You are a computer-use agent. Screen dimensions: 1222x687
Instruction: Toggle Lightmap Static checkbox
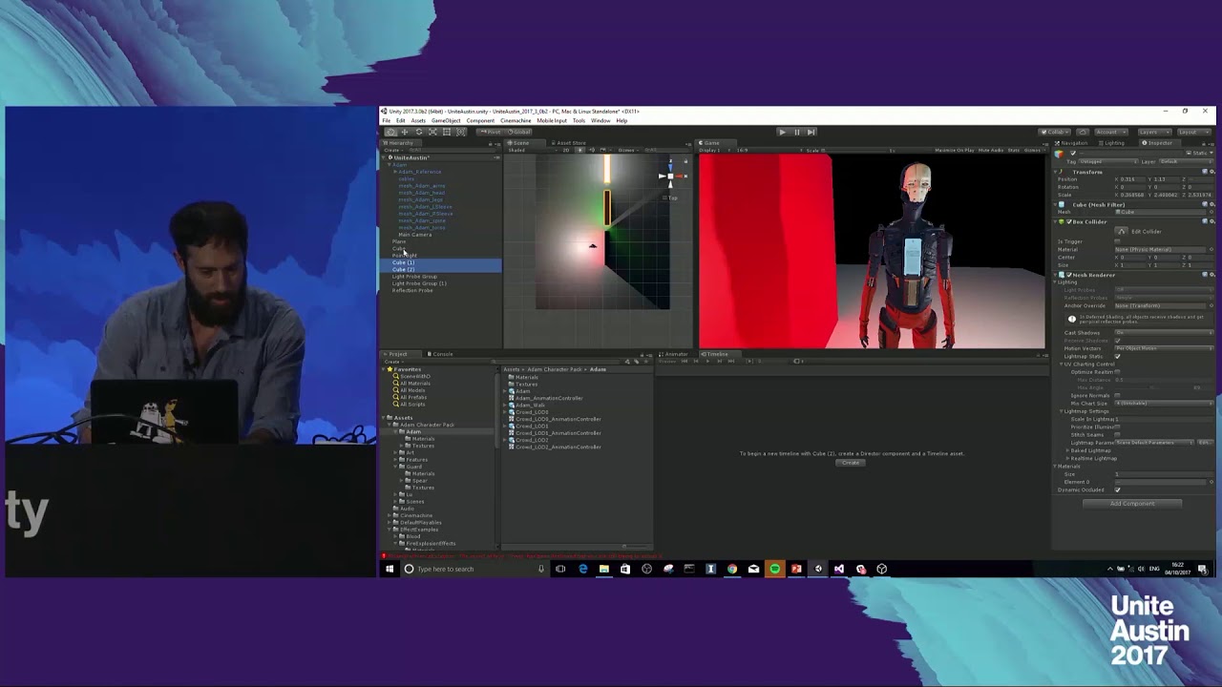pos(1117,356)
